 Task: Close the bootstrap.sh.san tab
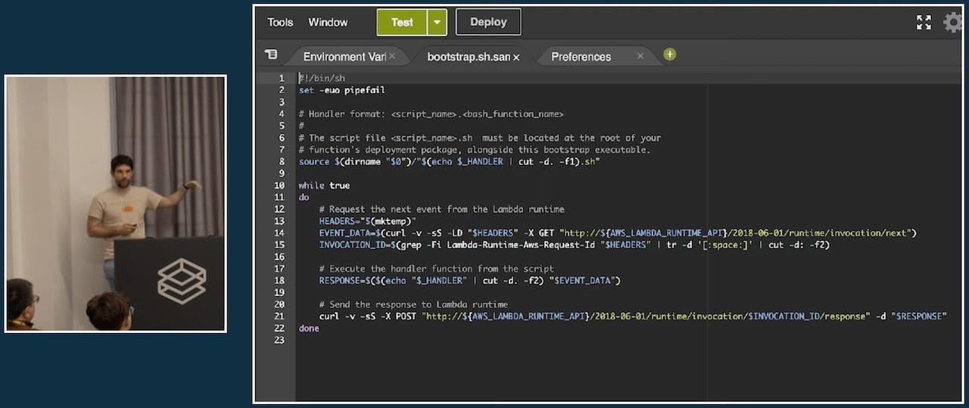tap(516, 57)
